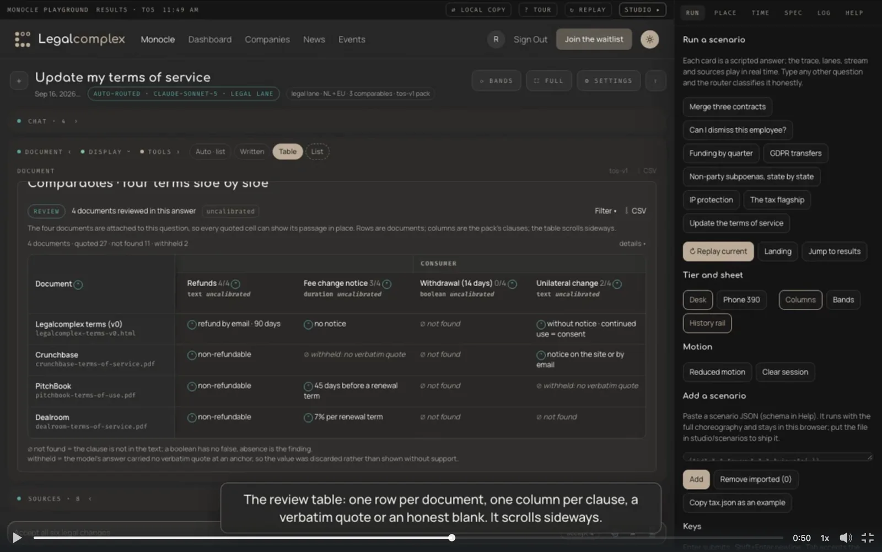Viewport: 882px width, 552px height.
Task: Show quote icon for Crunchbase non-refundable cell
Action: point(192,355)
